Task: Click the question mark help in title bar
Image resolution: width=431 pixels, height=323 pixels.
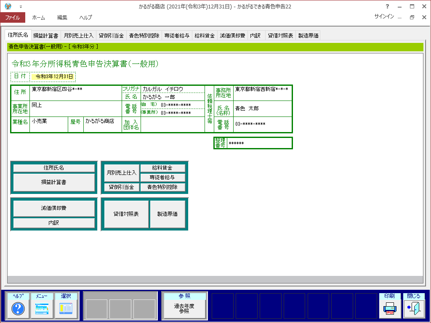Action: pyautogui.click(x=387, y=6)
